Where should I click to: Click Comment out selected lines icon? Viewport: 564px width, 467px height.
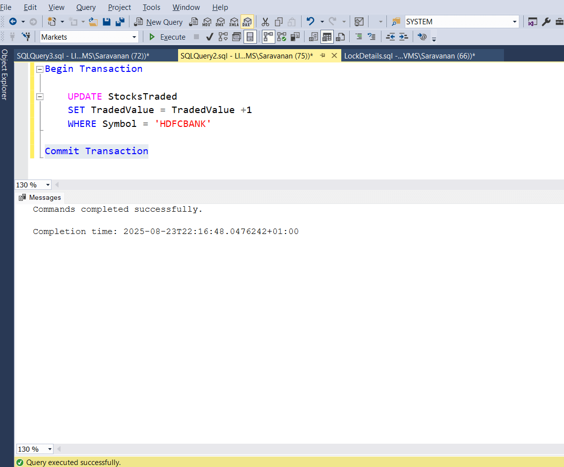click(359, 37)
